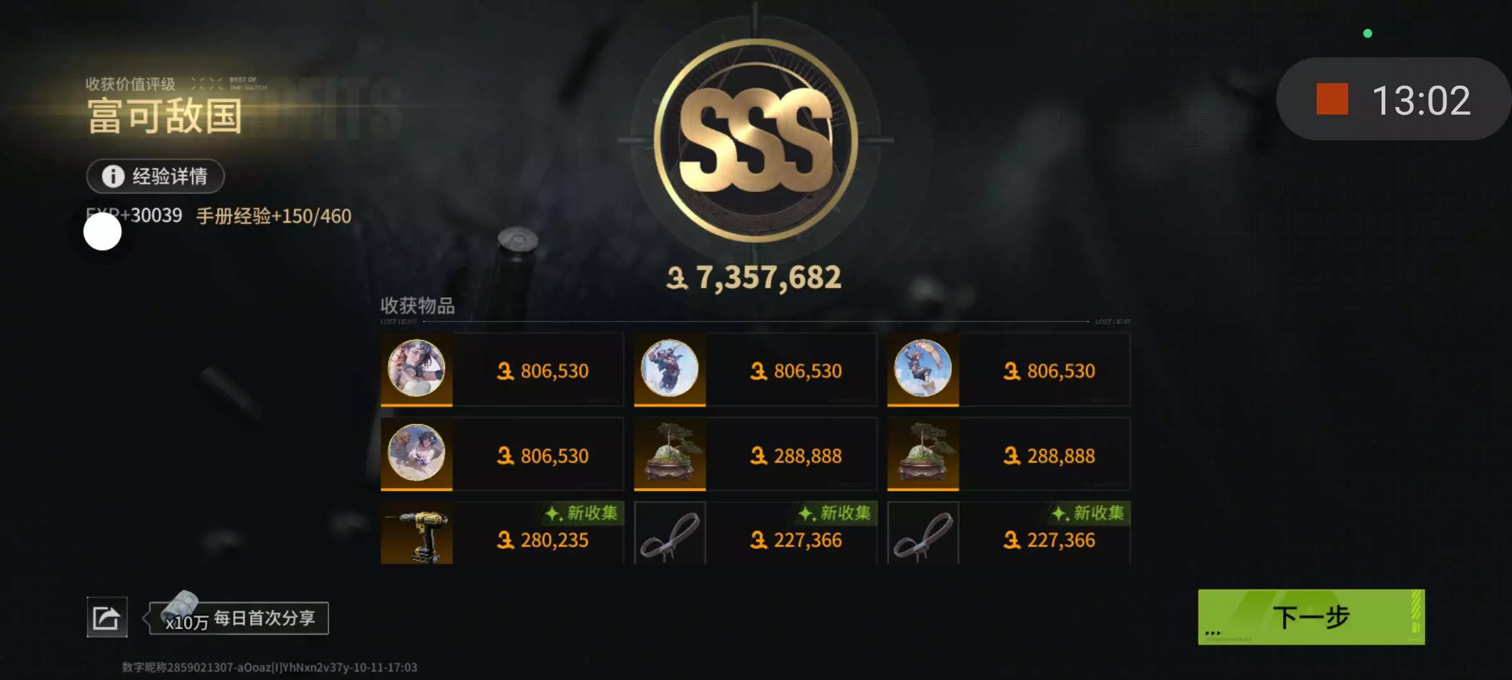Tap the white floating assist dot
Viewport: 1512px width, 680px height.
(x=102, y=232)
